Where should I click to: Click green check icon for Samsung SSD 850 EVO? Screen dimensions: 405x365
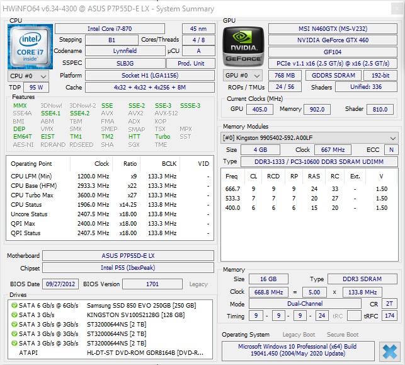(x=14, y=305)
